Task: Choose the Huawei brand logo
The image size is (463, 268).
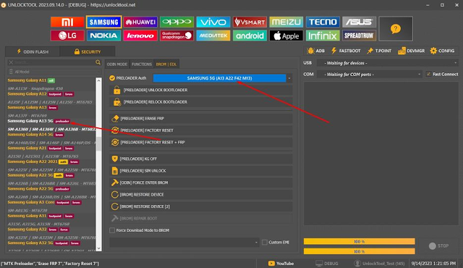Action: tap(140, 22)
